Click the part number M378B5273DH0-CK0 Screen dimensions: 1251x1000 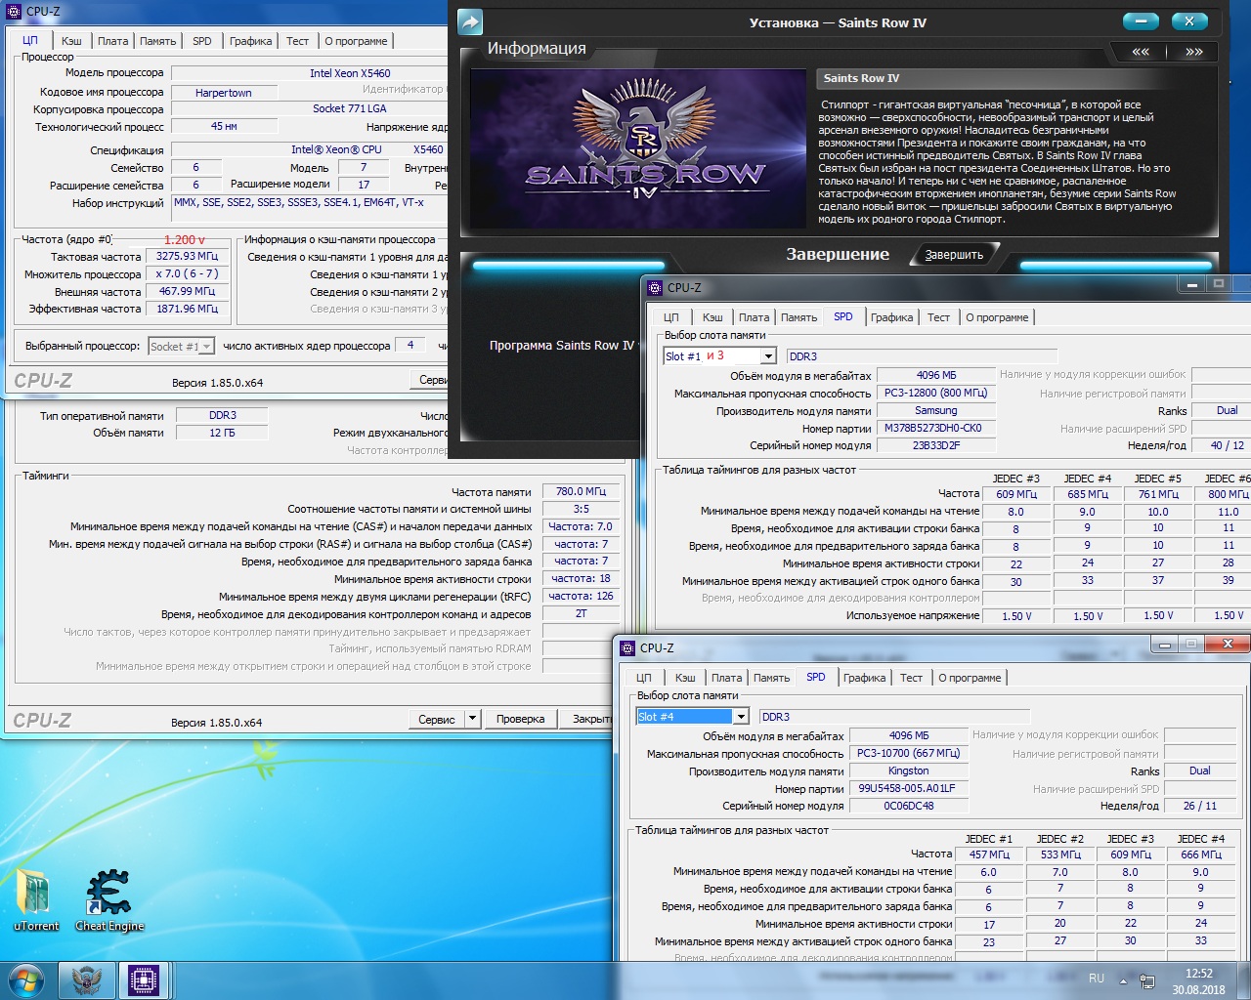coord(936,428)
